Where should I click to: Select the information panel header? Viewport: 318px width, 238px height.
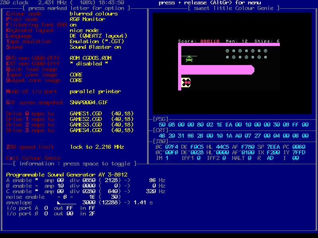[74, 163]
